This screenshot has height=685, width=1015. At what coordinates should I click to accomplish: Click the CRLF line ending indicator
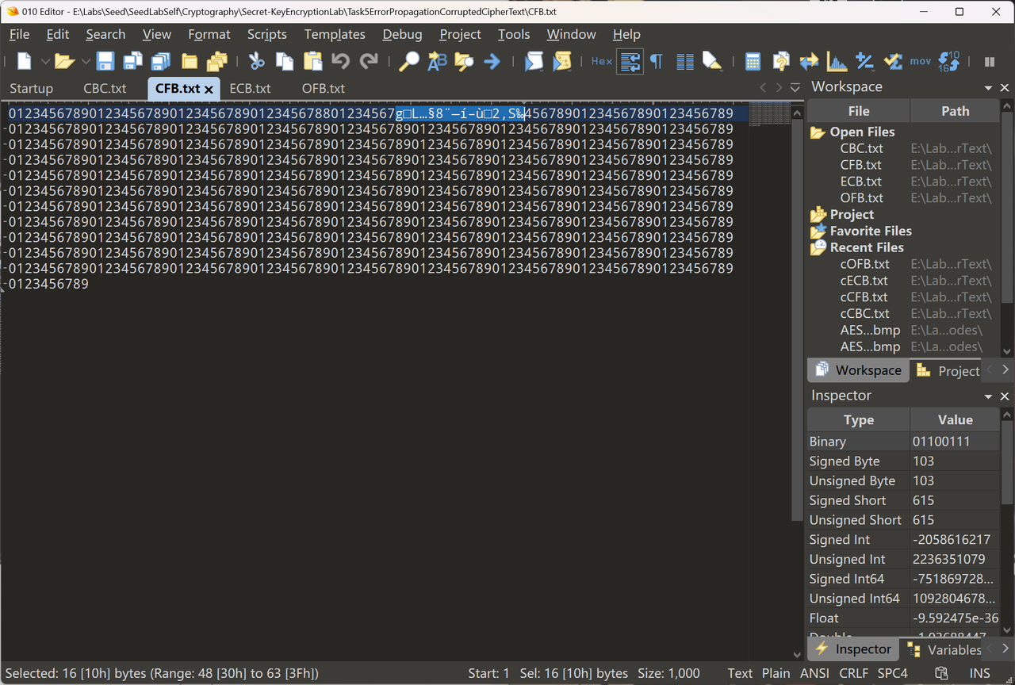(x=853, y=673)
